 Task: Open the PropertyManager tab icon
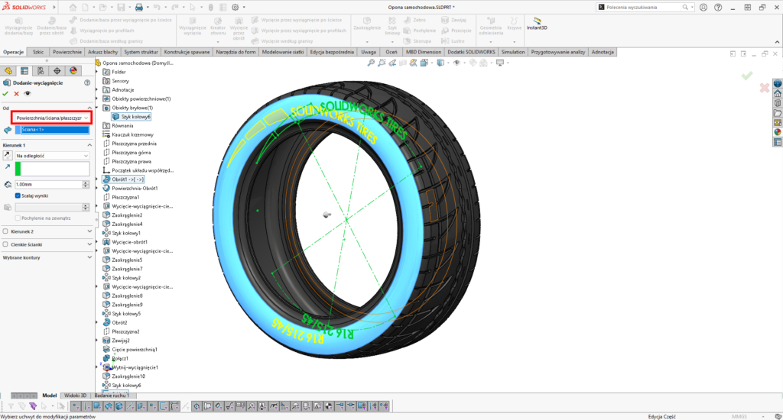click(x=24, y=71)
